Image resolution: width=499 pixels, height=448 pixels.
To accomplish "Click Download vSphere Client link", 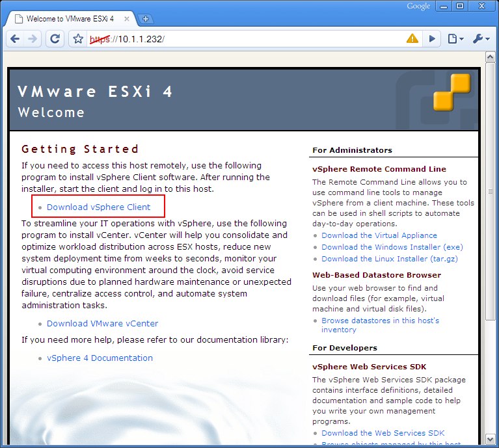I will point(99,207).
